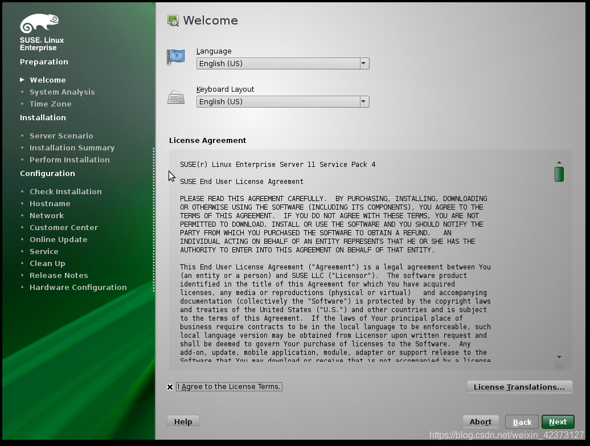This screenshot has width=590, height=446.
Task: Click the Hostname step
Action: (50, 203)
